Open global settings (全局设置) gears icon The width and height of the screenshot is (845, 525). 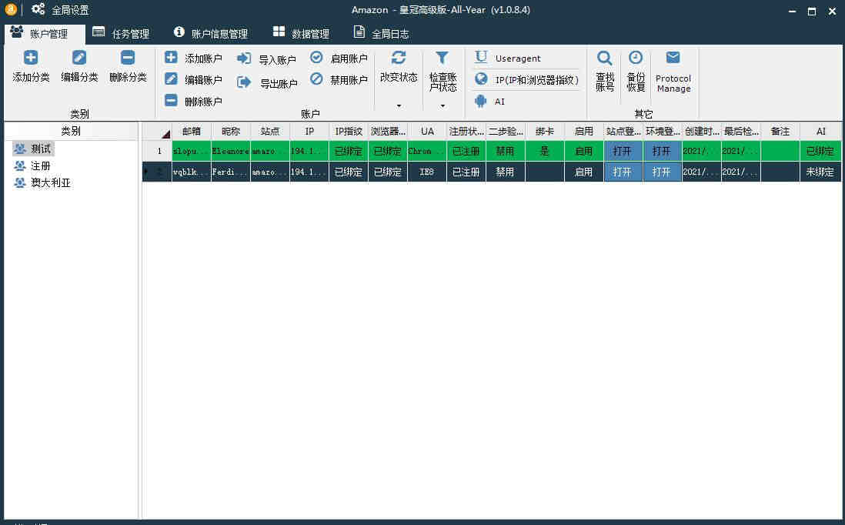point(38,8)
